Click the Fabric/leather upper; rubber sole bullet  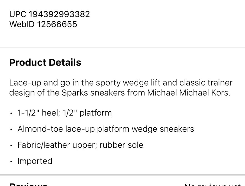(80, 145)
